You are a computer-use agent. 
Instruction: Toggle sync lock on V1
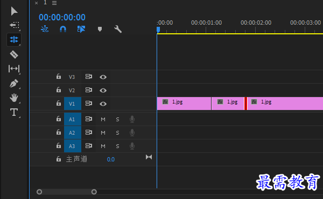(x=89, y=103)
